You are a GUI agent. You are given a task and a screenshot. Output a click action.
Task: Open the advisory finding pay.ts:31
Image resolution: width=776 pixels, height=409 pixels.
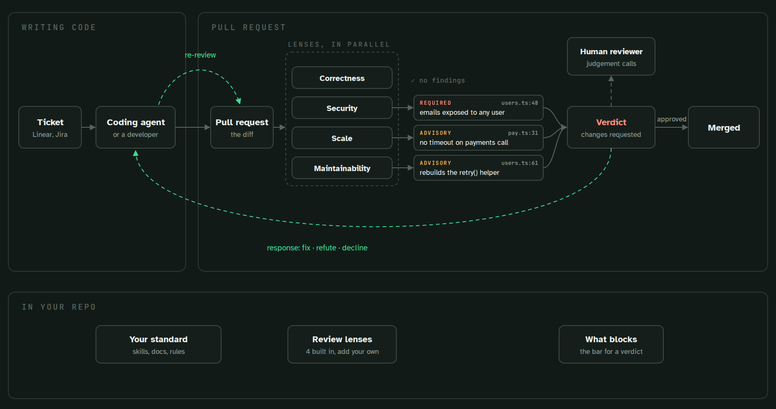(479, 138)
